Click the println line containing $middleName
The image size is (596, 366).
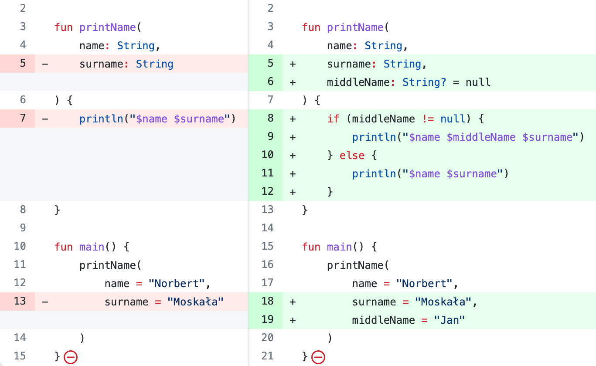pos(467,137)
